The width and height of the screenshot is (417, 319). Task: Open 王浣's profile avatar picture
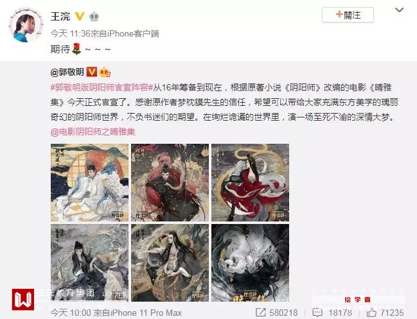[x=26, y=25]
